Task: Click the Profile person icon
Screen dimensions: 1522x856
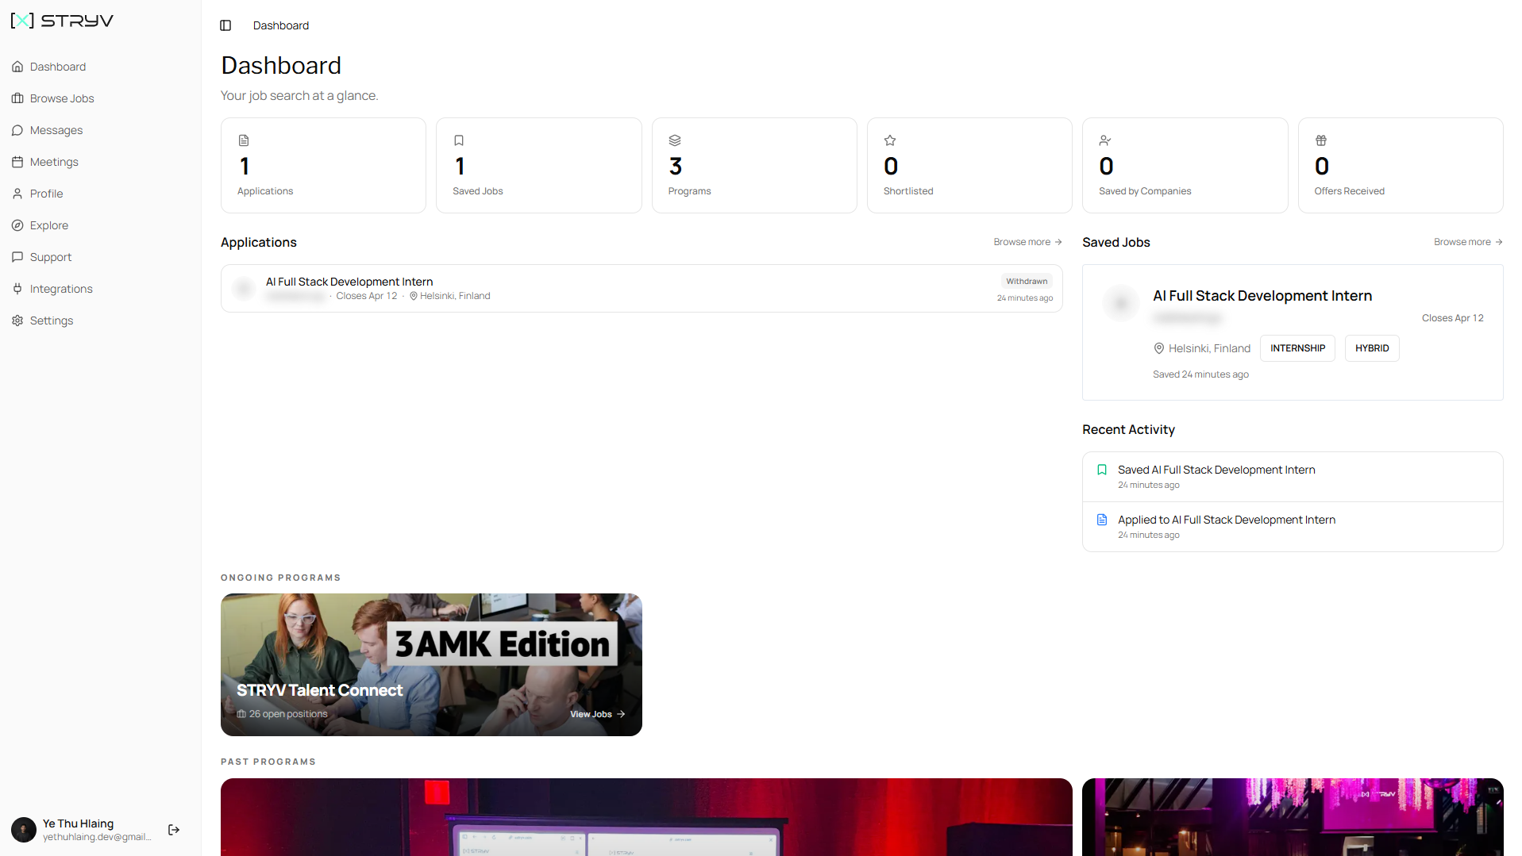Action: click(17, 194)
